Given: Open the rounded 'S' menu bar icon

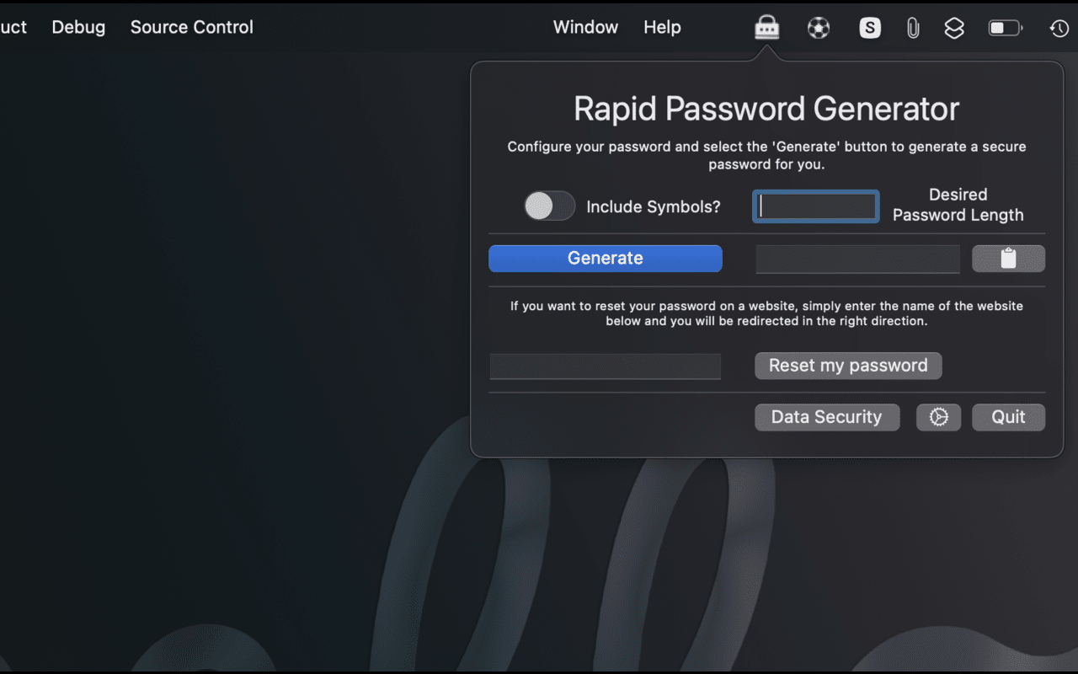Looking at the screenshot, I should pos(869,27).
